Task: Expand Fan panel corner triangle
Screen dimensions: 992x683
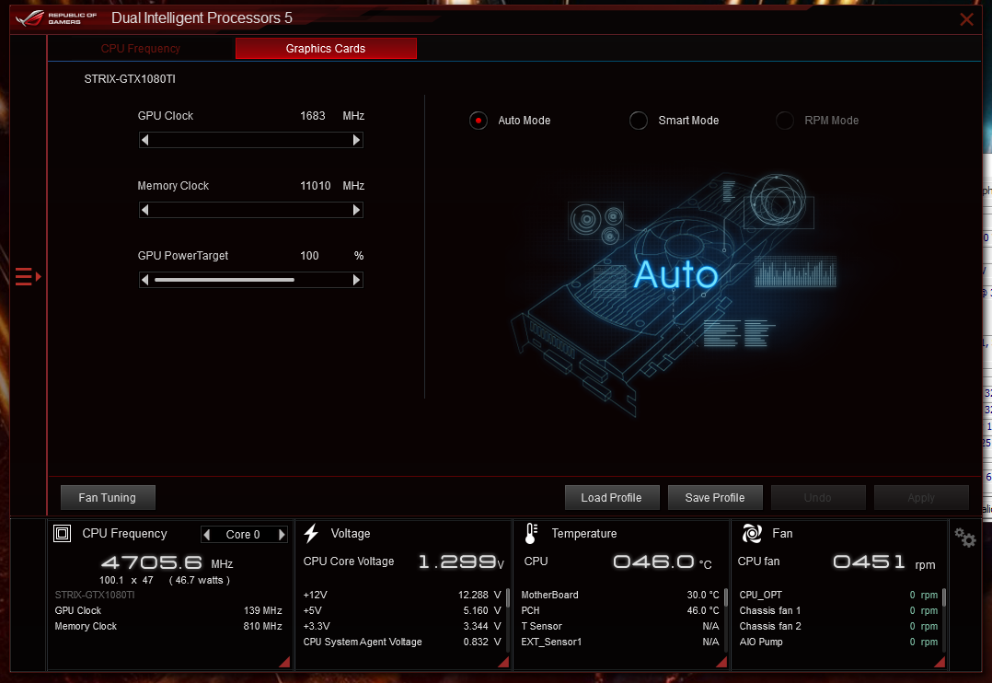Action: (x=940, y=662)
